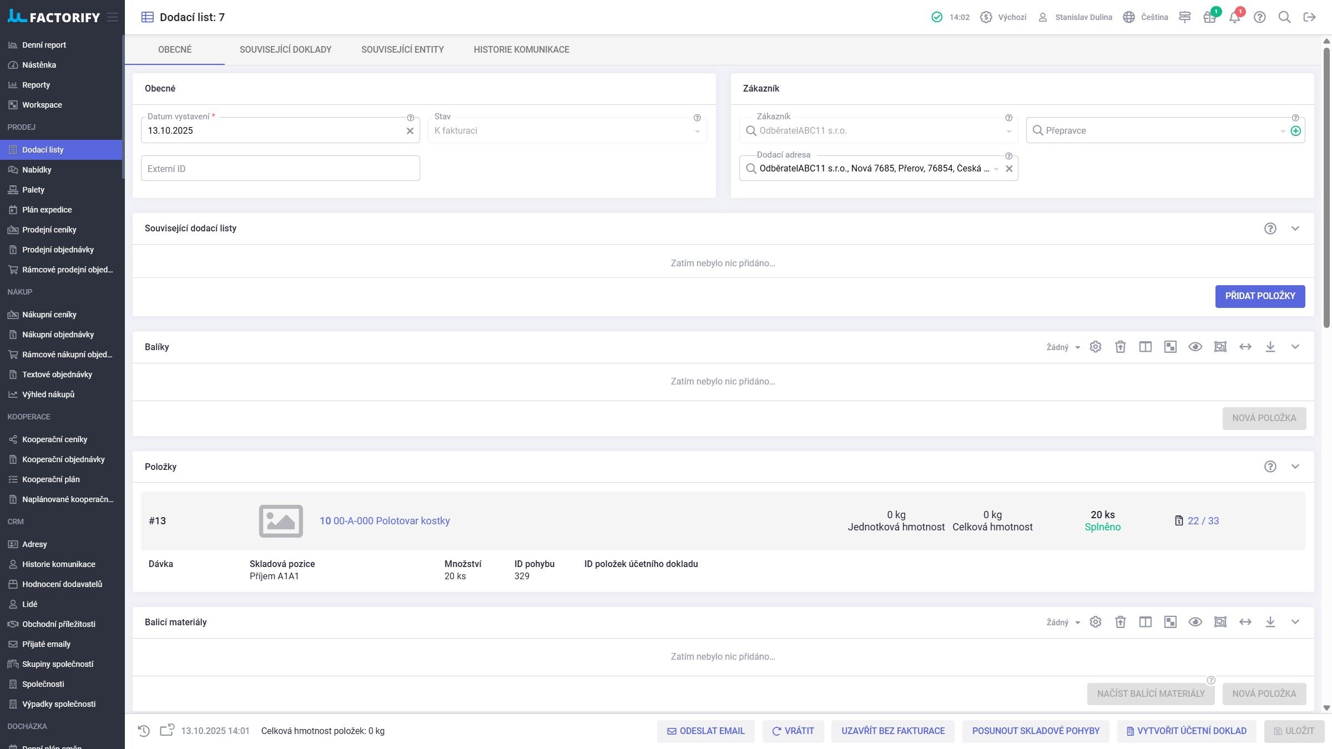Click the notifications bell icon

(x=1234, y=17)
